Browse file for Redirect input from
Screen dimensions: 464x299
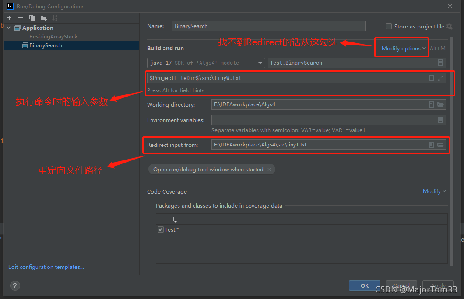[440, 145]
